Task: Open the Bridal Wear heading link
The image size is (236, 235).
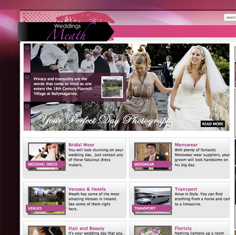Action: point(81,145)
